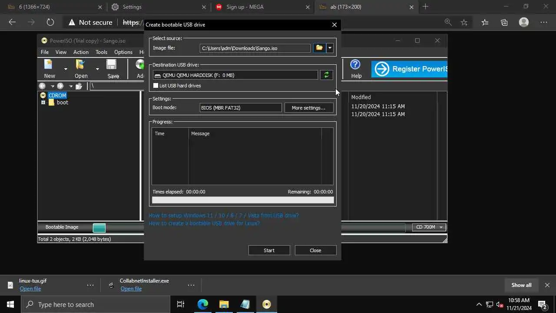The width and height of the screenshot is (556, 313).
Task: Refresh the USB drive list
Action: 327,75
